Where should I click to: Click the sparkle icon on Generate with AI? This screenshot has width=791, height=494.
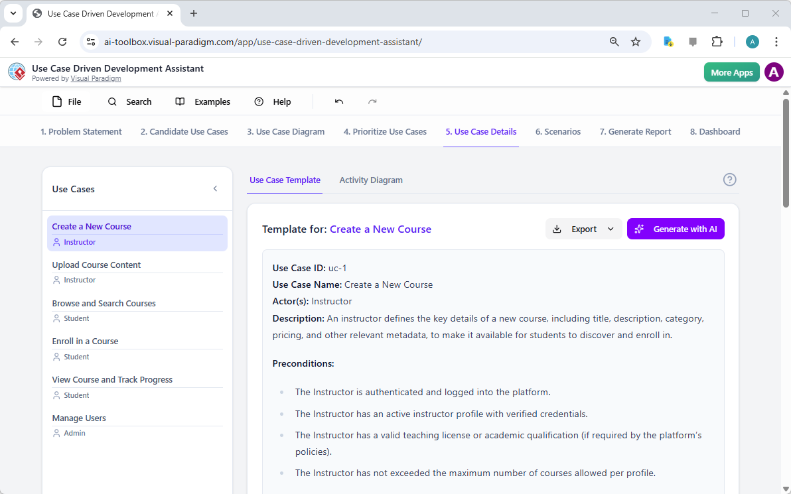638,229
